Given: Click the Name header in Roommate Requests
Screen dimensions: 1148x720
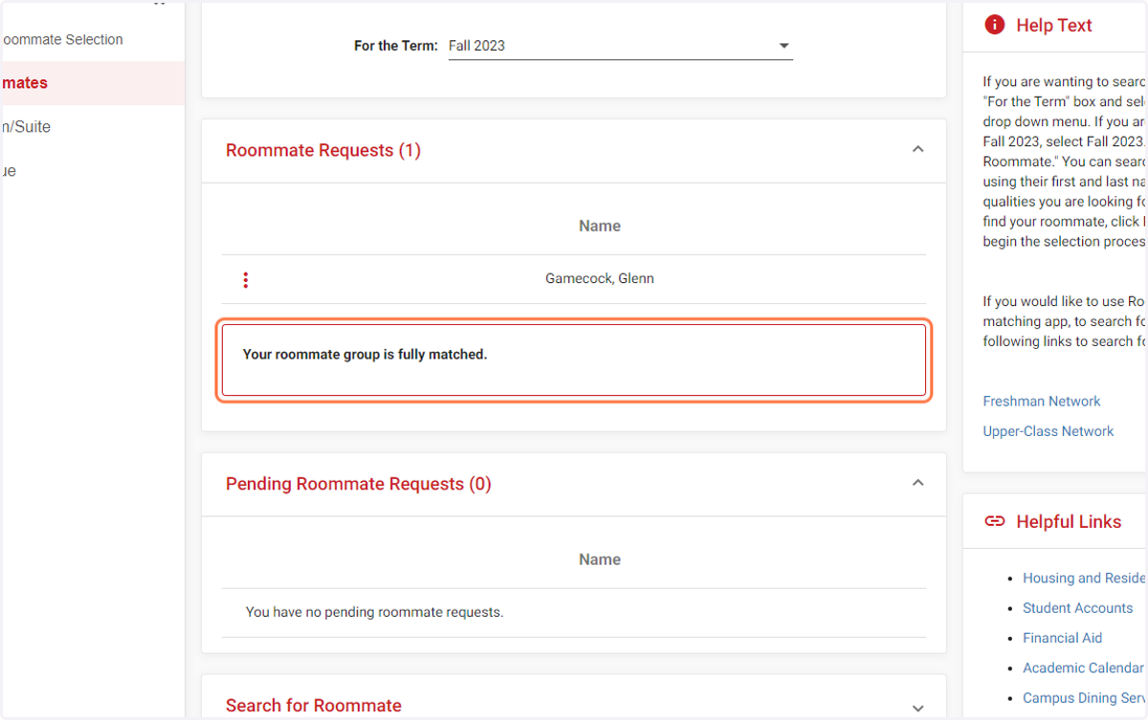Looking at the screenshot, I should 600,226.
